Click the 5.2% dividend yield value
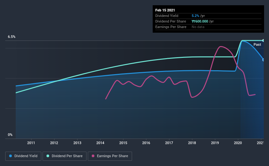Viewport: 269px width, 166px height. coord(195,16)
